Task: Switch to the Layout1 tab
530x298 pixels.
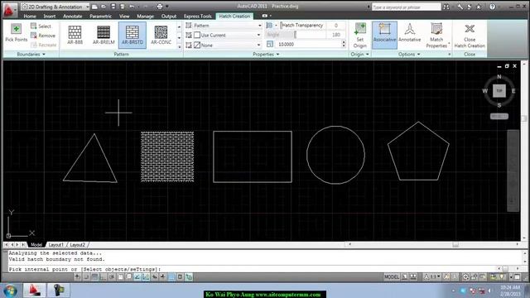Action: 55,245
